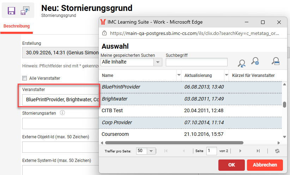Viewport: 290px width, 175px height.
Task: Go to the first page of results
Action: [x=166, y=151]
